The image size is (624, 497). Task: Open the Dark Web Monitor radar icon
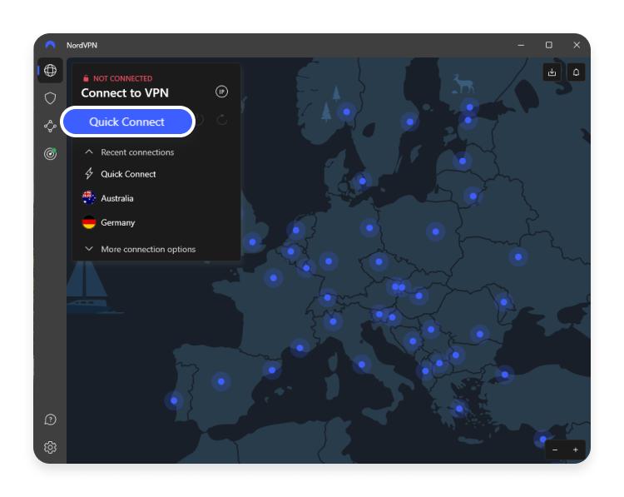pos(50,153)
